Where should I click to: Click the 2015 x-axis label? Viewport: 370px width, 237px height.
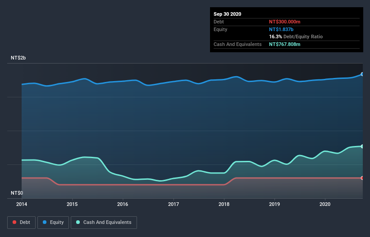coord(72,204)
